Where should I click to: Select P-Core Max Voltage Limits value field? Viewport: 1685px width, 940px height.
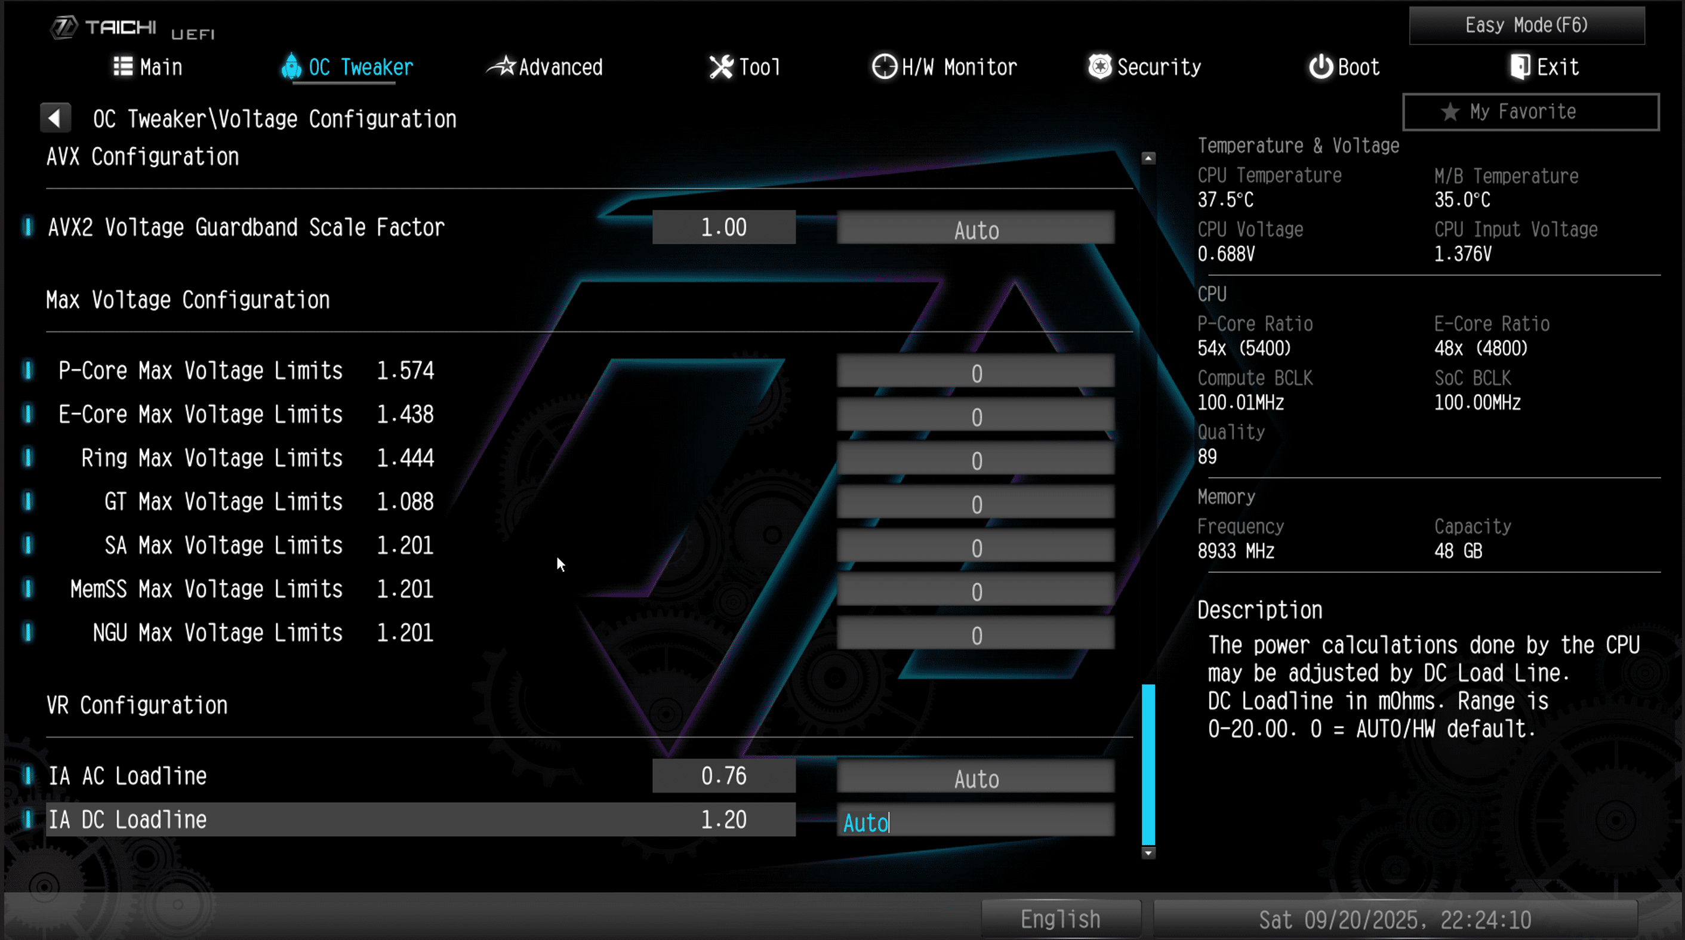pyautogui.click(x=975, y=372)
